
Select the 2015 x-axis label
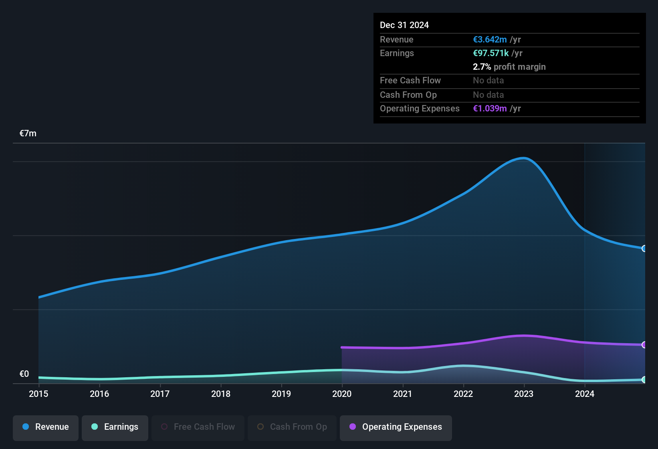(38, 394)
